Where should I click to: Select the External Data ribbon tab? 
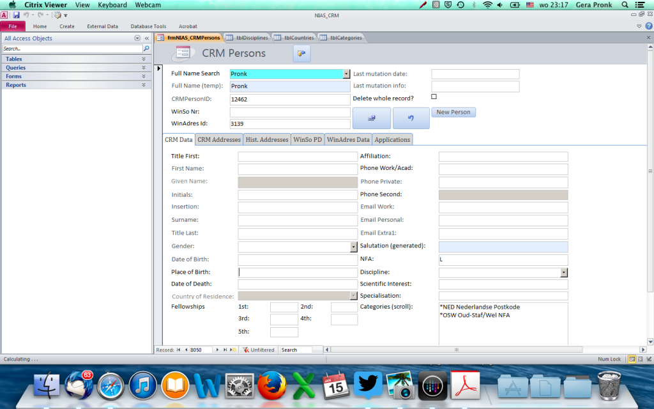tap(102, 26)
